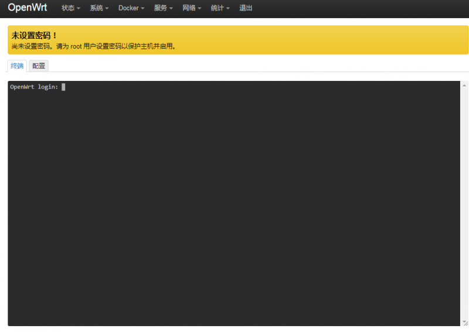The height and width of the screenshot is (332, 469).
Task: Click the terminal scrollbar down arrow
Action: pos(464,322)
